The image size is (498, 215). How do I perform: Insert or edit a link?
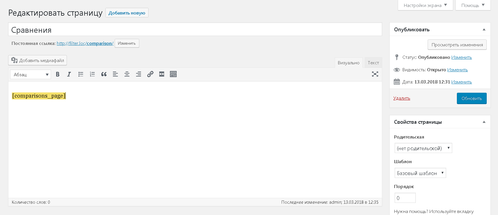pyautogui.click(x=150, y=74)
